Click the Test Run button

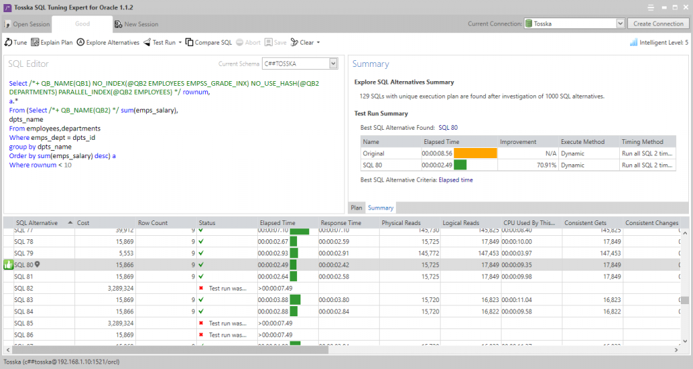160,43
